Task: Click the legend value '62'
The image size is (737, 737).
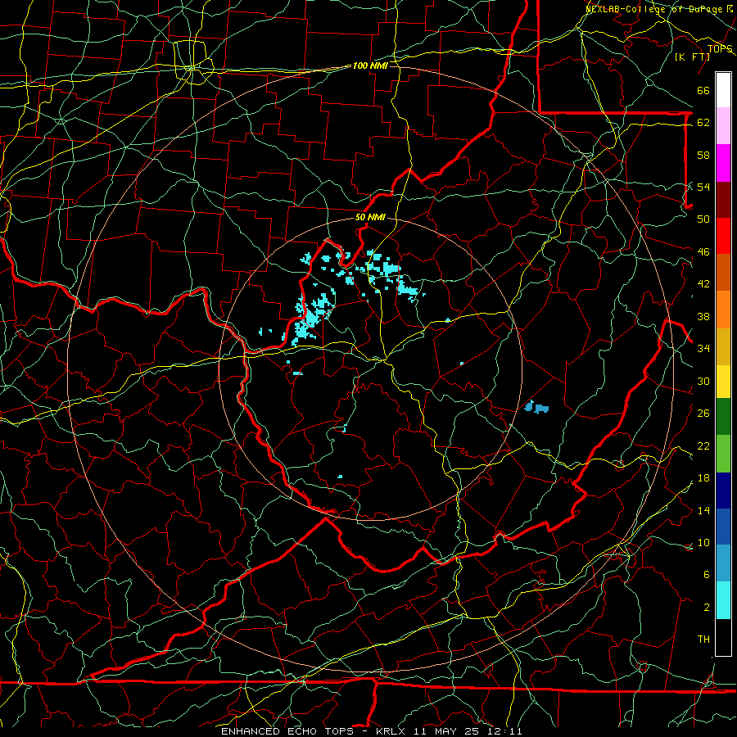Action: pyautogui.click(x=703, y=123)
